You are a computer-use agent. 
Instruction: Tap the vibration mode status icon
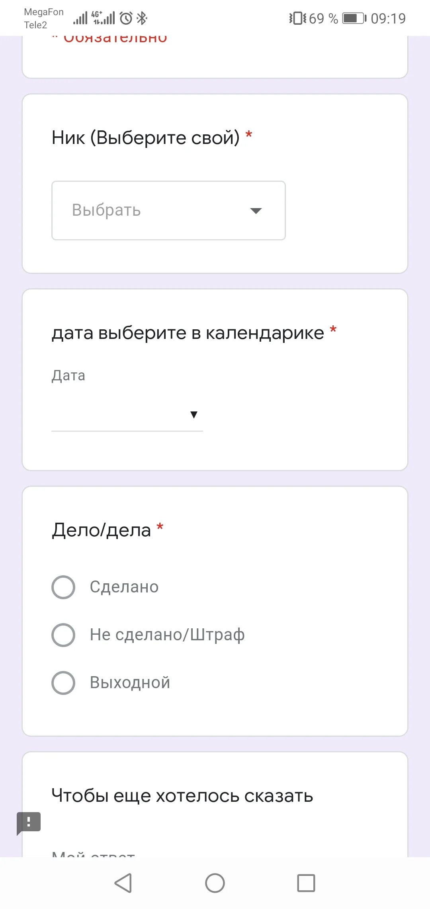[297, 18]
